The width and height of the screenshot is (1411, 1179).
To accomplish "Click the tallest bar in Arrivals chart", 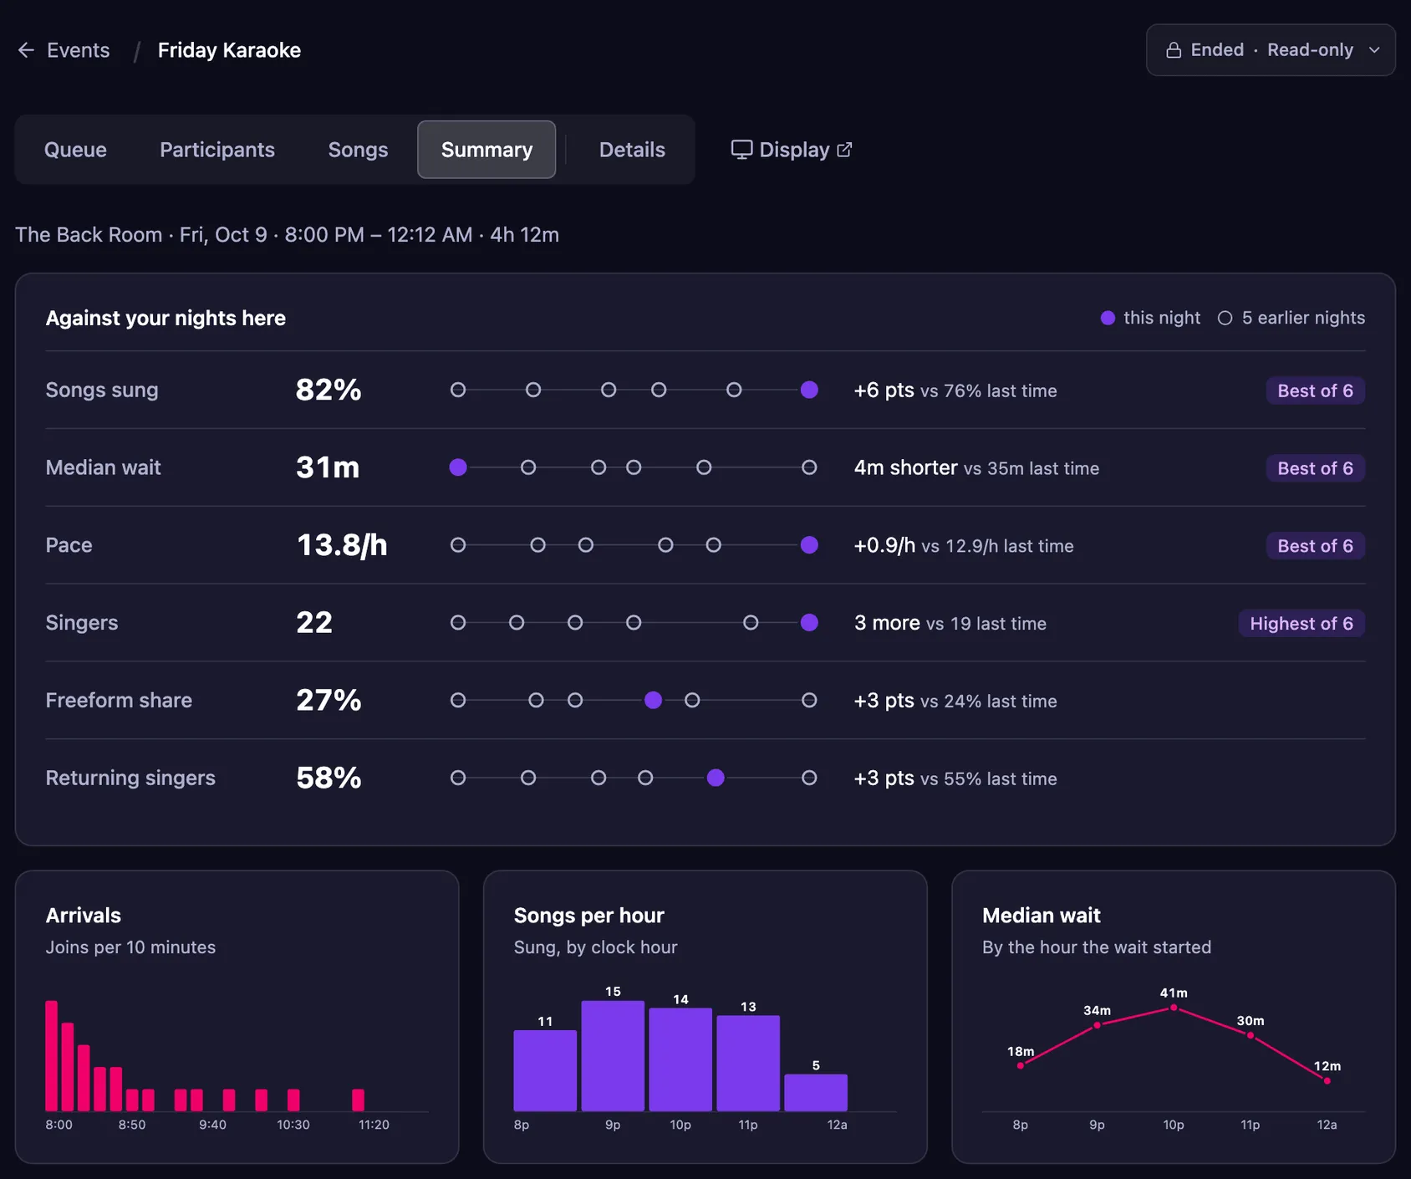I will (x=52, y=1055).
